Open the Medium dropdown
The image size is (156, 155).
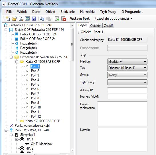(x=127, y=62)
